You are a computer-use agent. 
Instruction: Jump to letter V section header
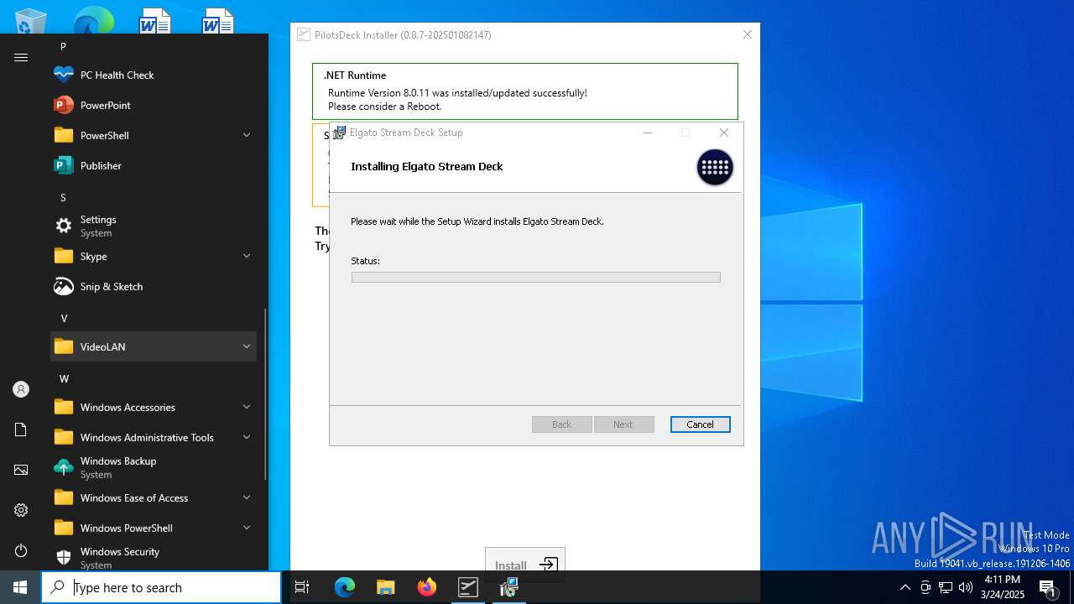(x=63, y=318)
